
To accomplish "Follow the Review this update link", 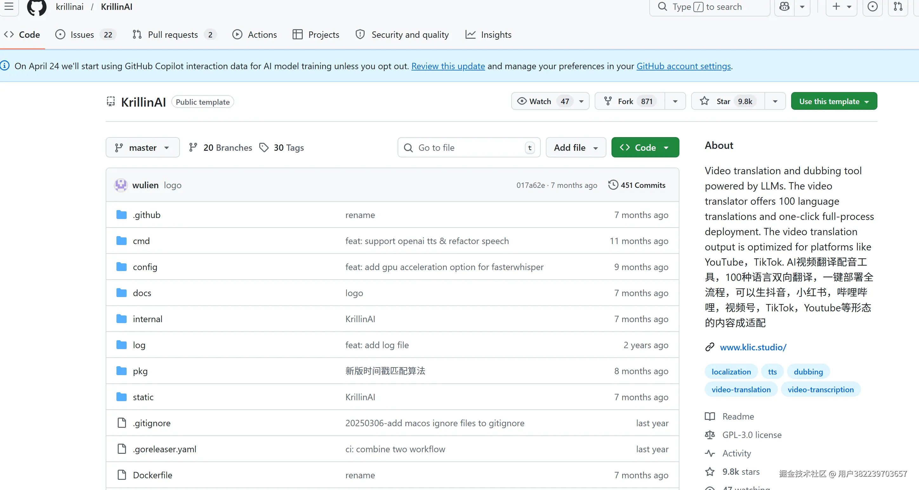I will [x=448, y=66].
